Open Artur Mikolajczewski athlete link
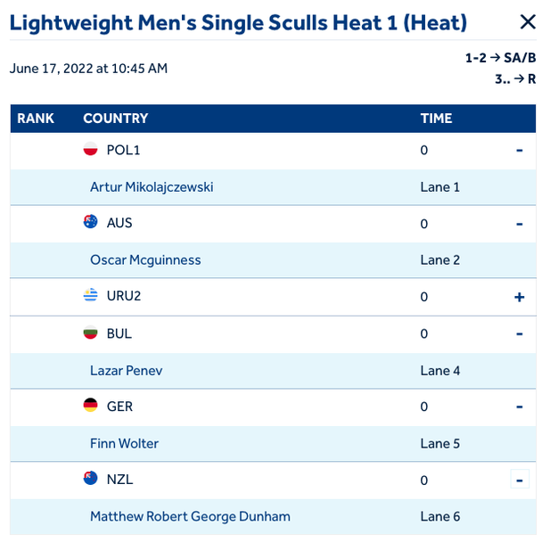This screenshot has height=542, width=542. click(x=152, y=187)
